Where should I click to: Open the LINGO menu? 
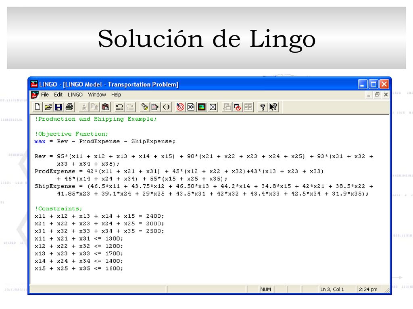(75, 95)
